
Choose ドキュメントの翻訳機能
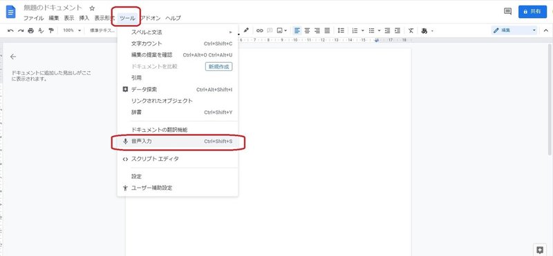click(178, 130)
